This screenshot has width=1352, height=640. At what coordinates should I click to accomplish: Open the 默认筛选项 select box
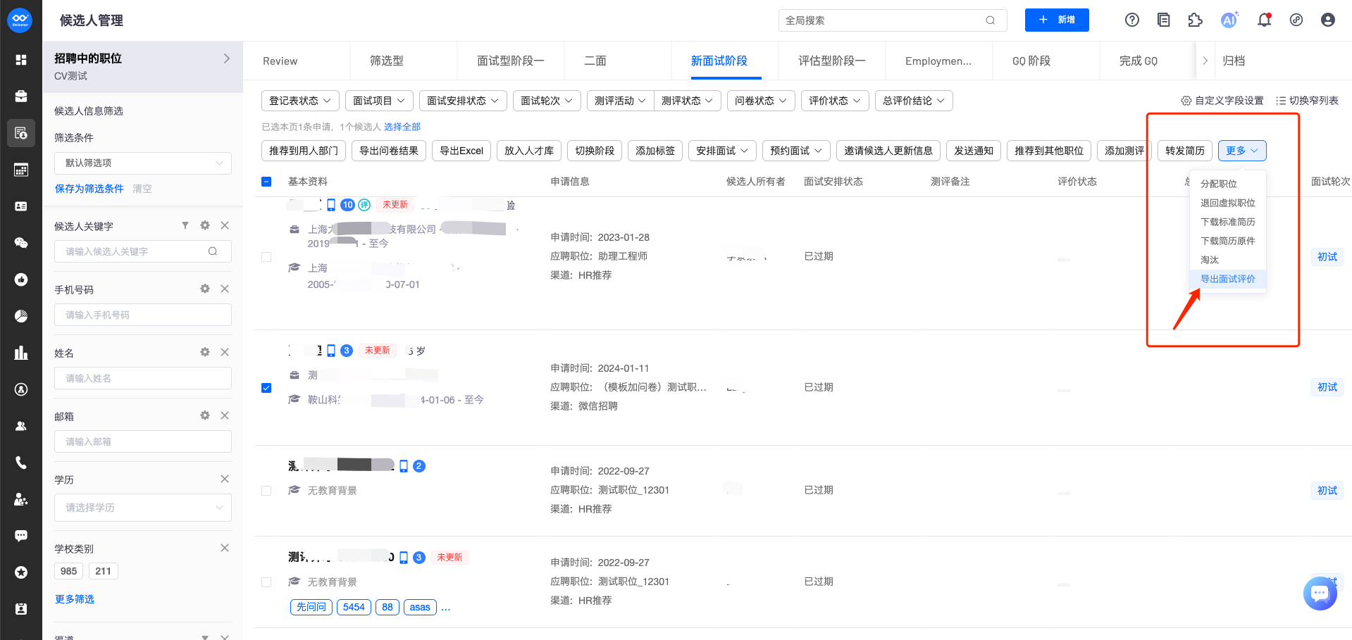click(x=143, y=163)
